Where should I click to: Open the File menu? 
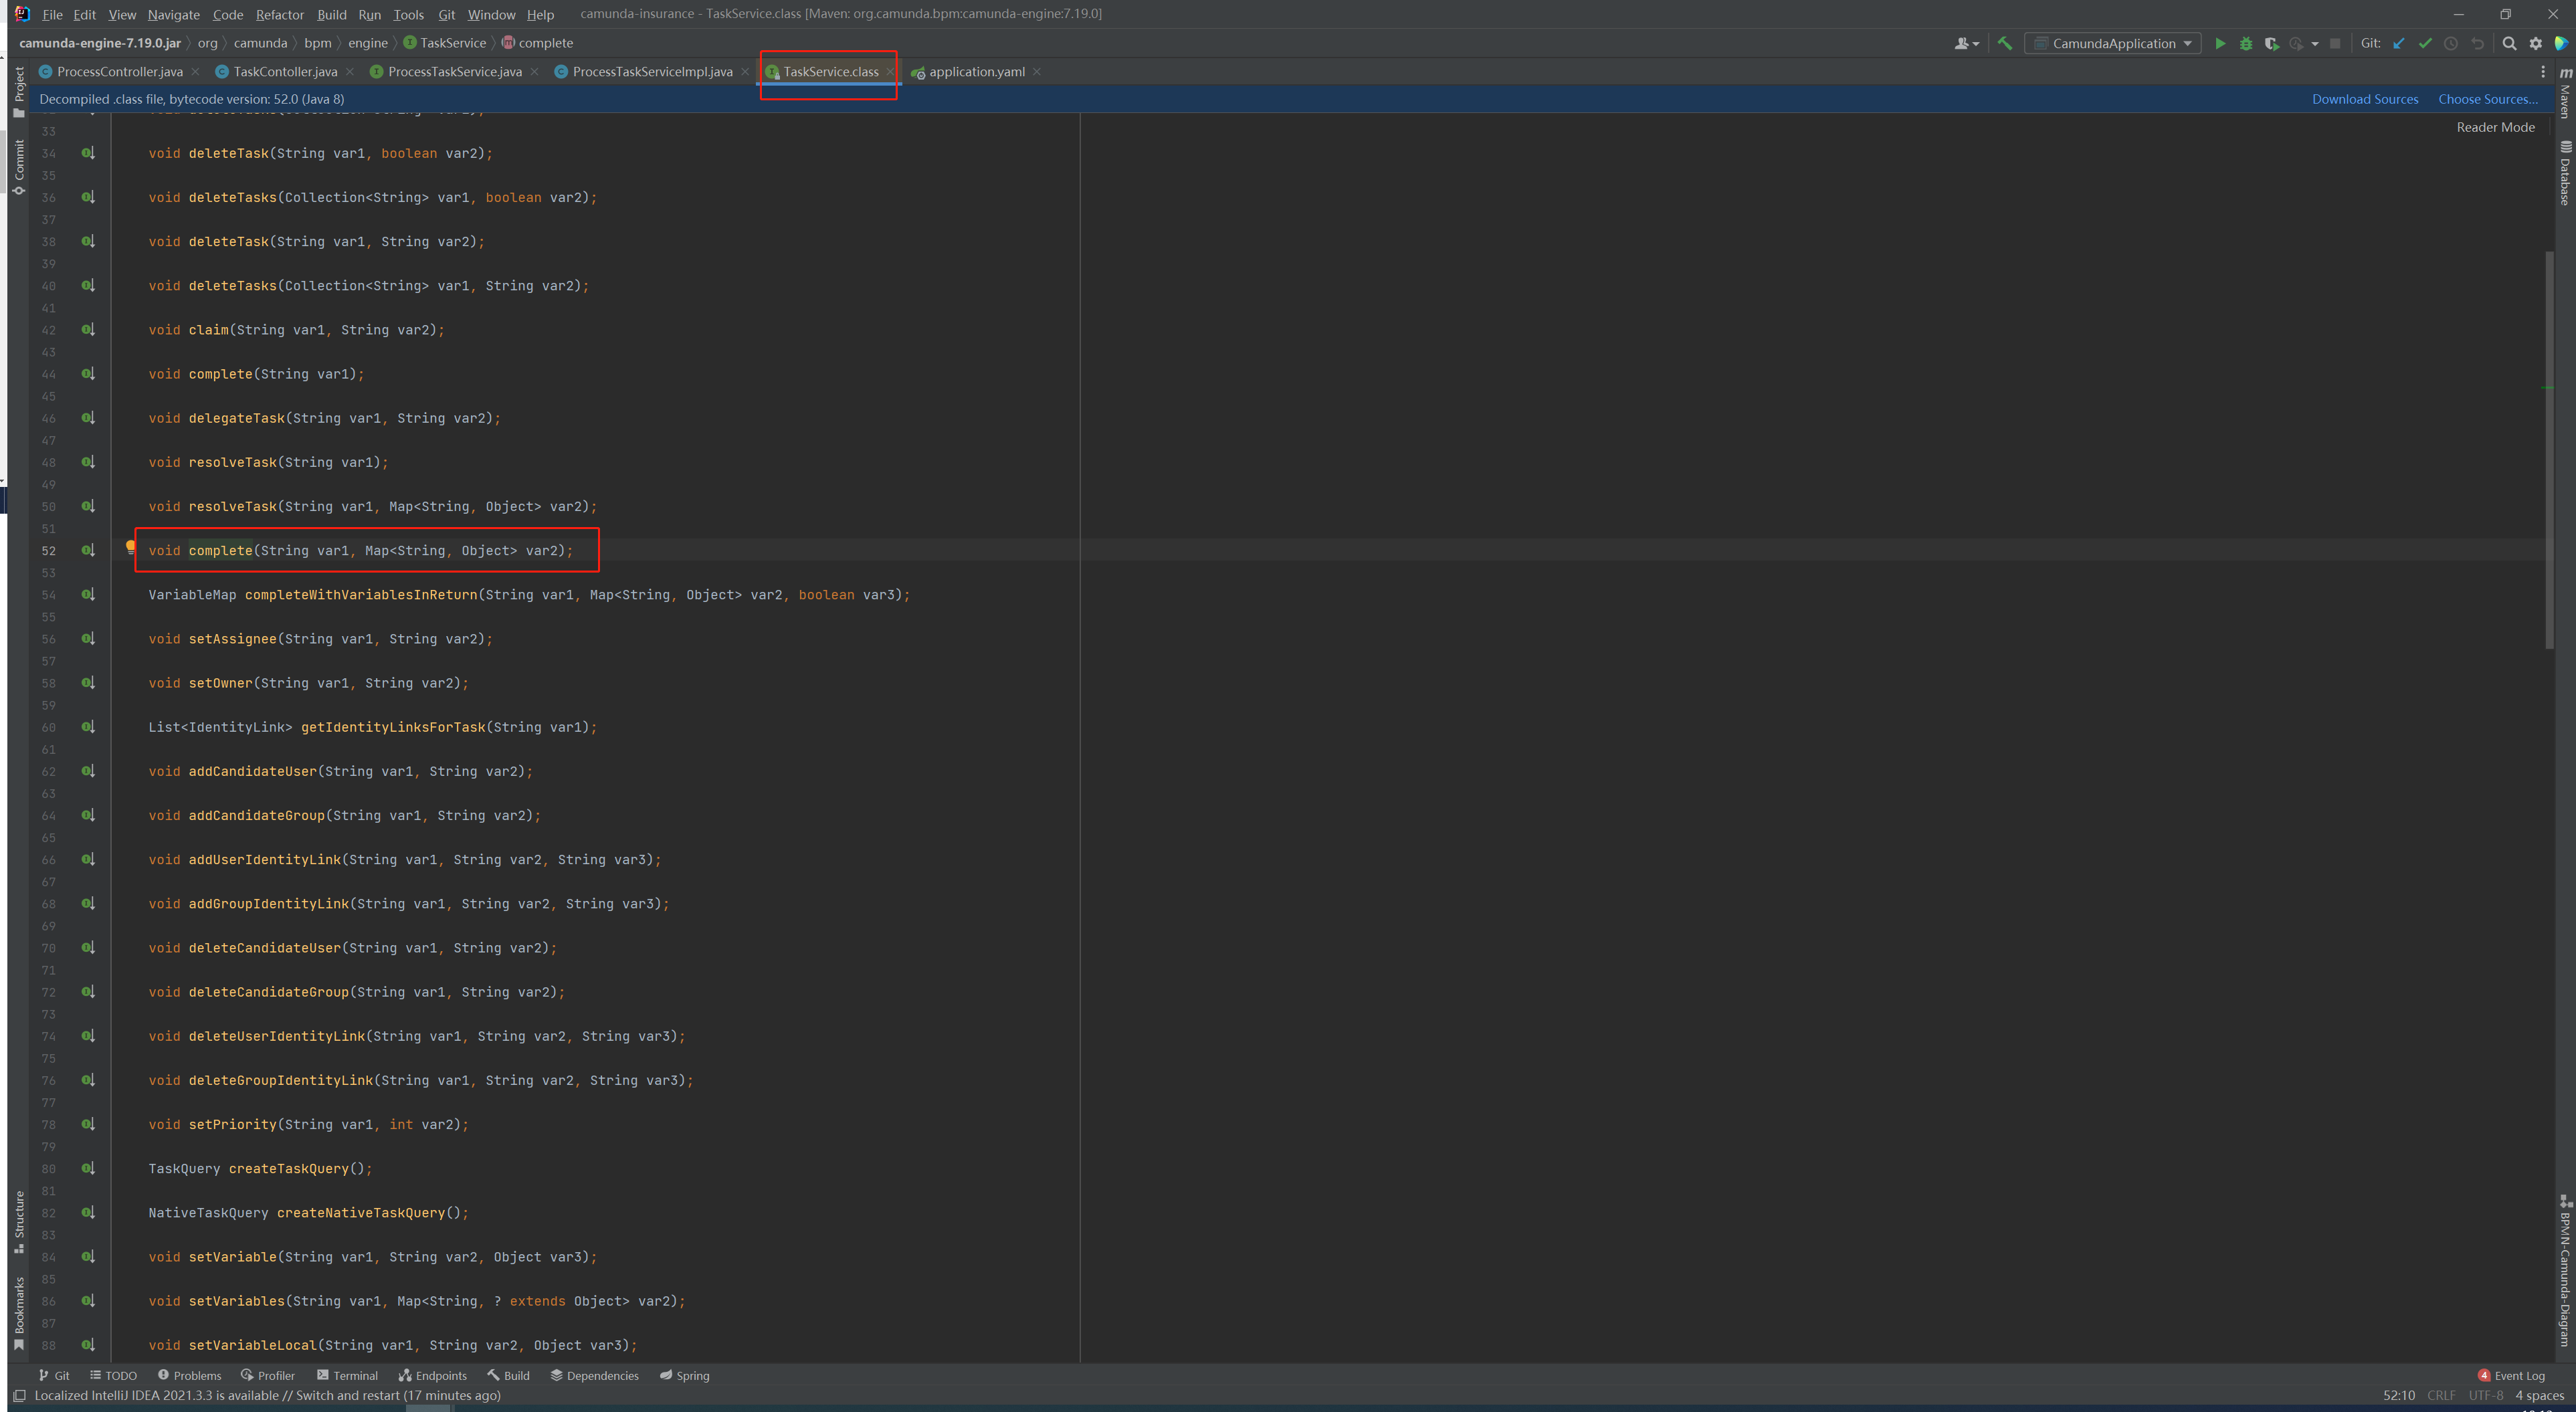coord(52,14)
